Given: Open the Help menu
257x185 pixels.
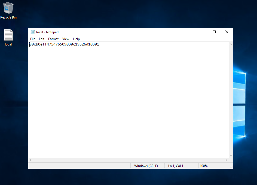Looking at the screenshot, I should click(76, 39).
